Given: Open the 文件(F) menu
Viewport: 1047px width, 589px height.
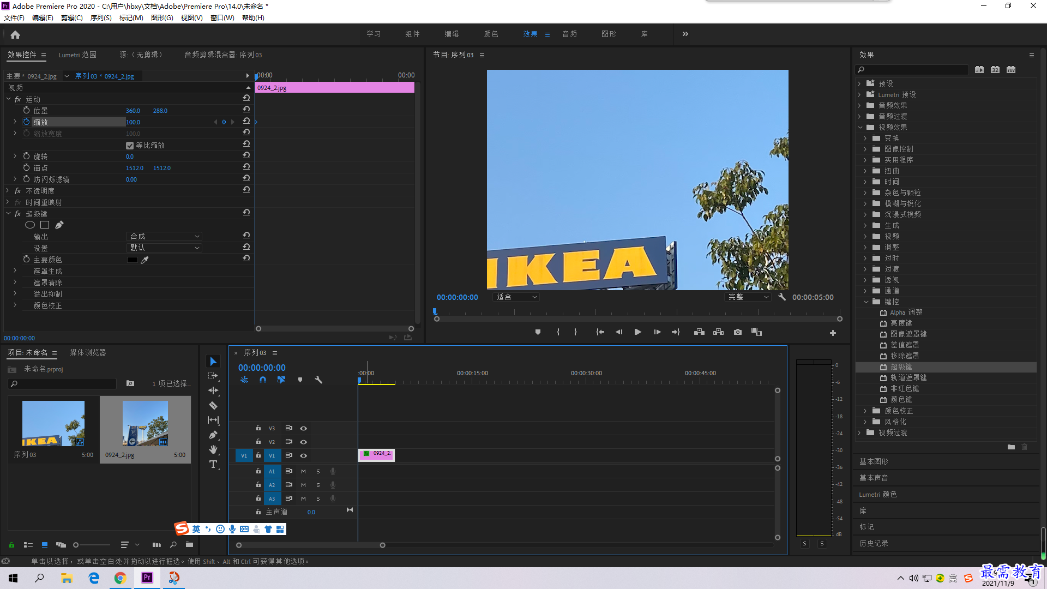Looking at the screenshot, I should [x=14, y=18].
